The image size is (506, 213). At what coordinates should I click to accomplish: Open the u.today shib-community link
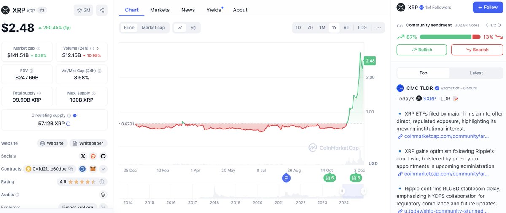coord(447,210)
